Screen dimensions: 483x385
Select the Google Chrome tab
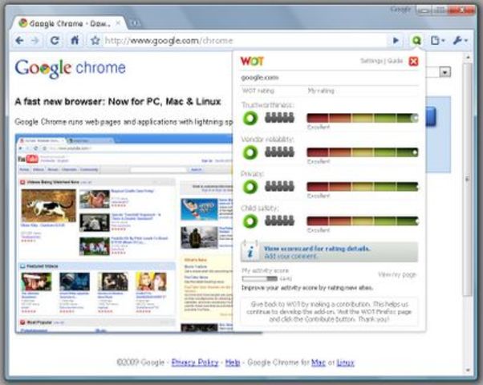click(69, 23)
